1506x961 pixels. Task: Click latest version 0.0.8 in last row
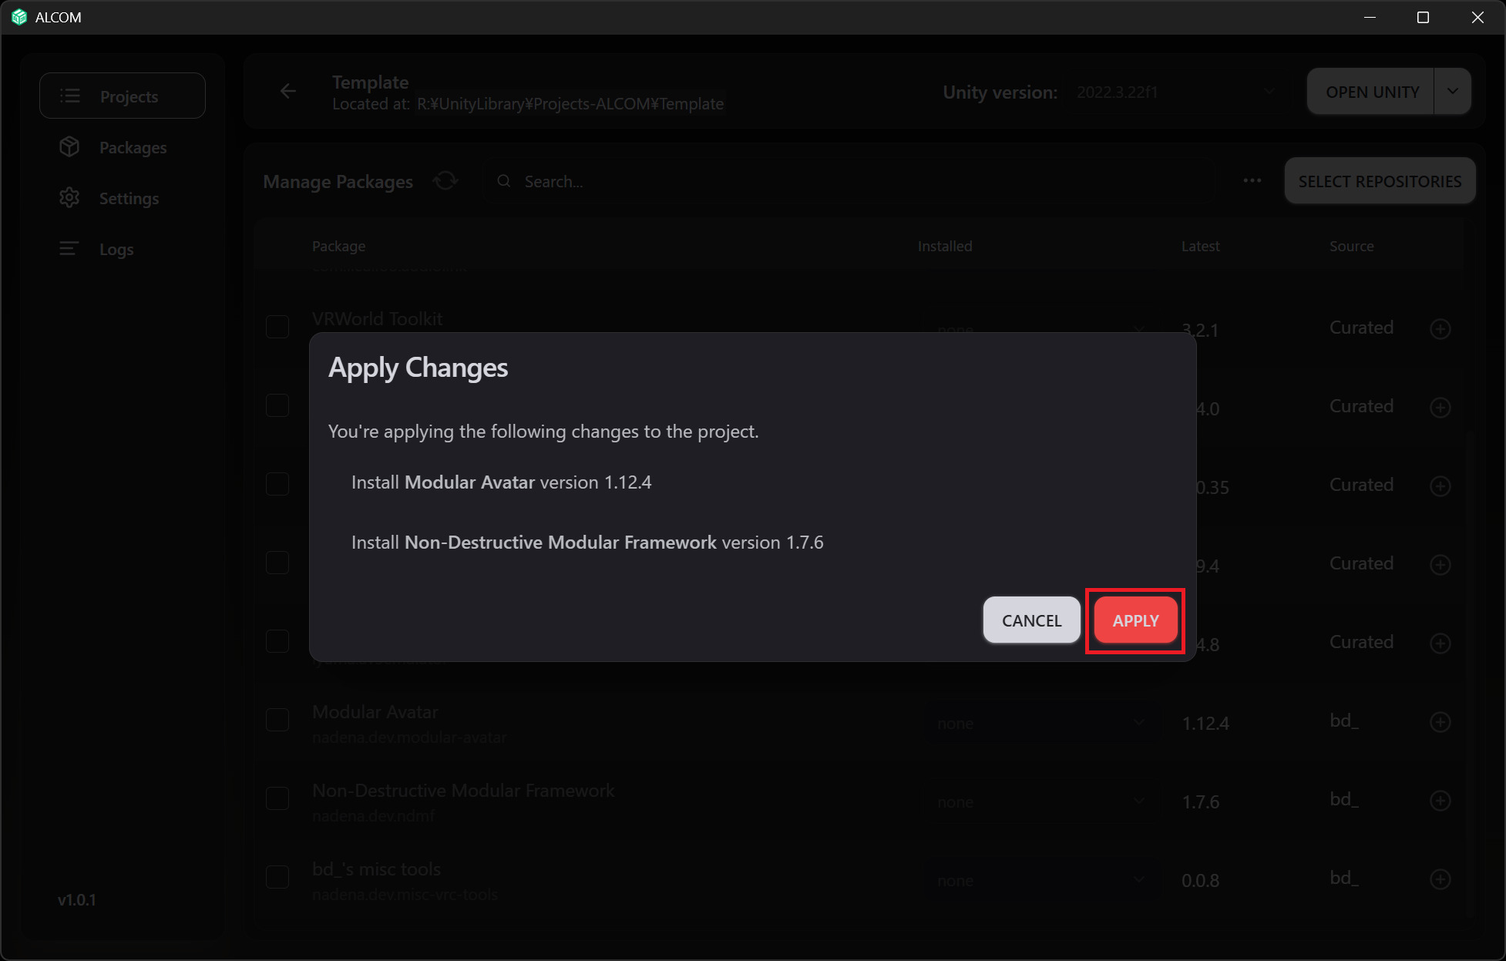tap(1200, 880)
